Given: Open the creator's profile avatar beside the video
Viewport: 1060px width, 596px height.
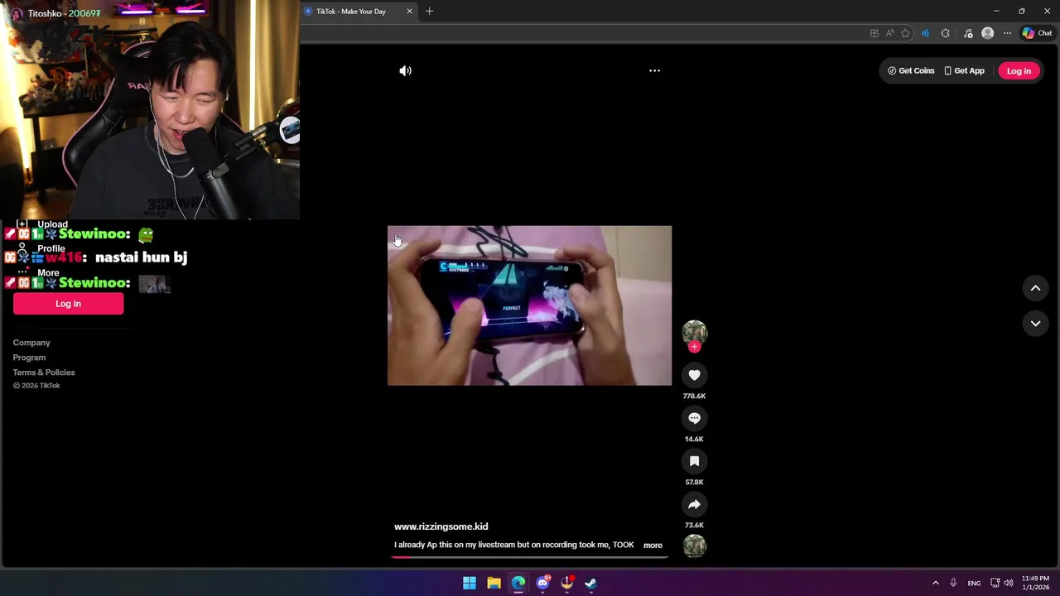Looking at the screenshot, I should tap(694, 333).
